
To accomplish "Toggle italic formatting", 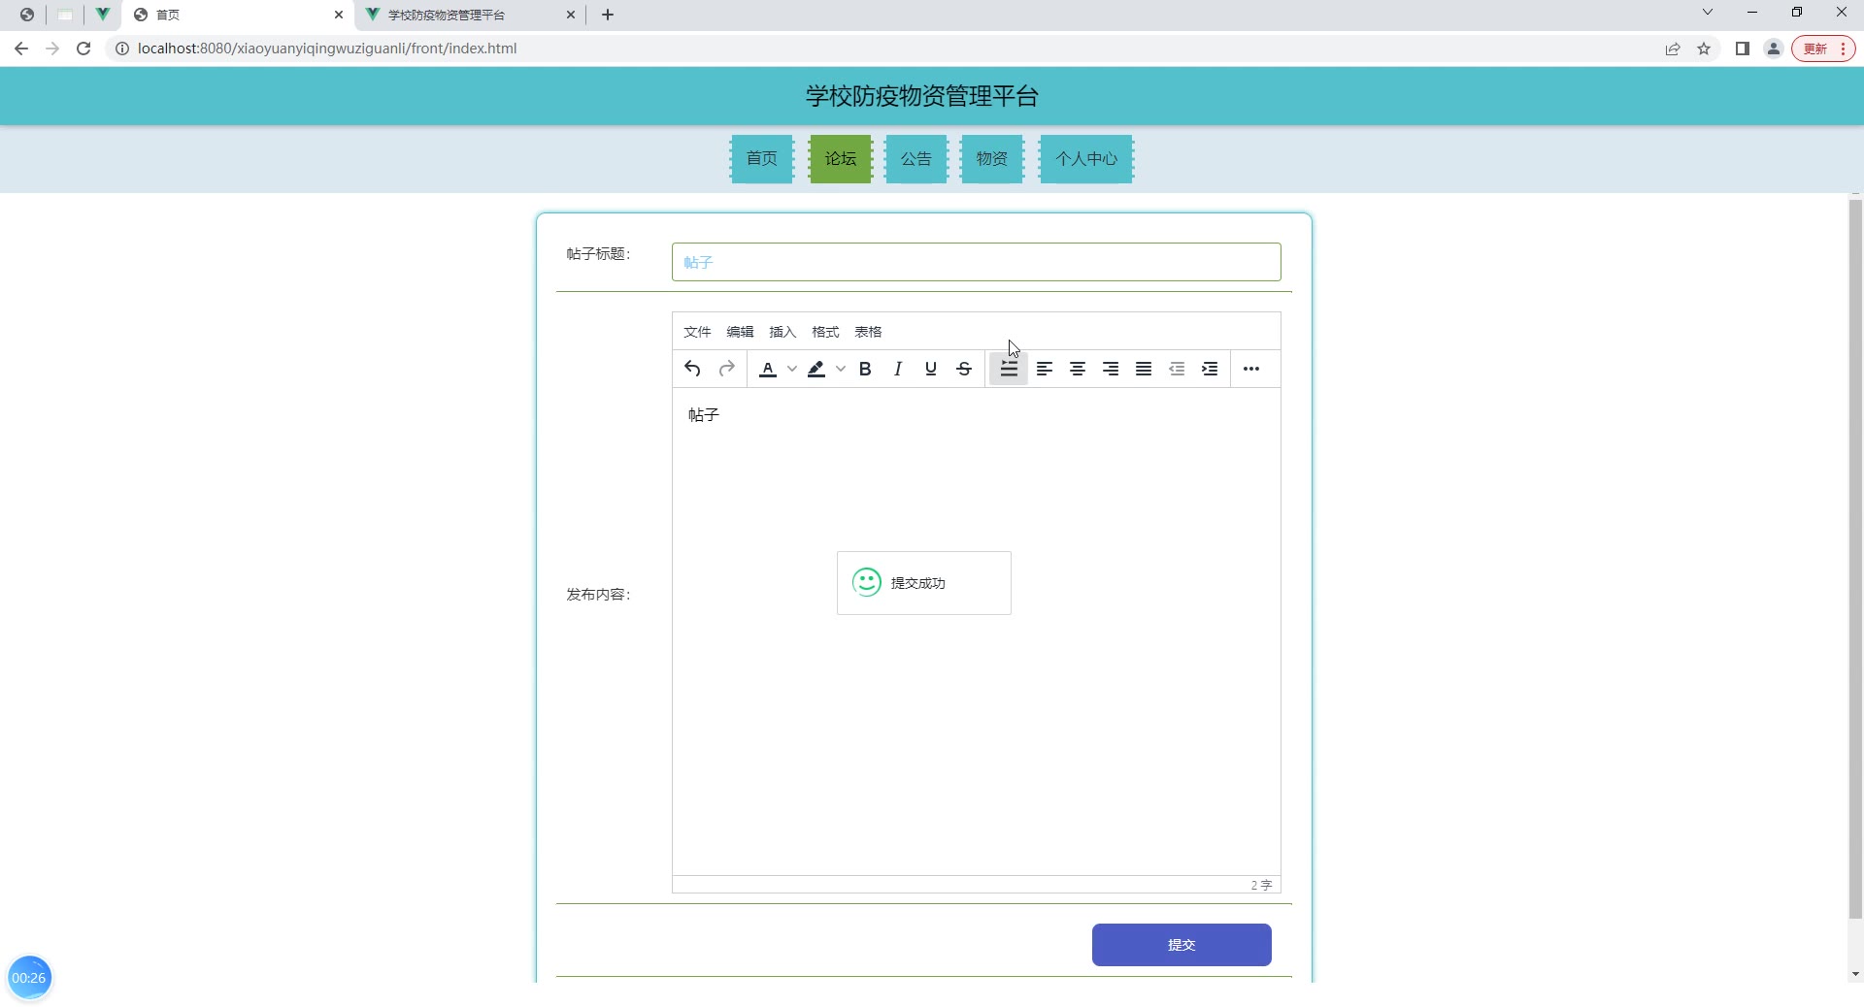I will (x=898, y=369).
